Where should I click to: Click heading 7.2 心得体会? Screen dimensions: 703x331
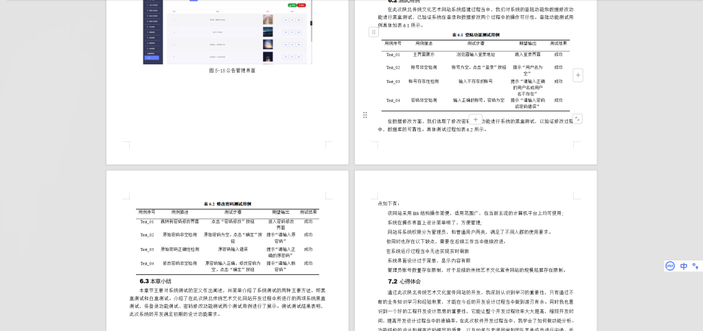point(404,282)
